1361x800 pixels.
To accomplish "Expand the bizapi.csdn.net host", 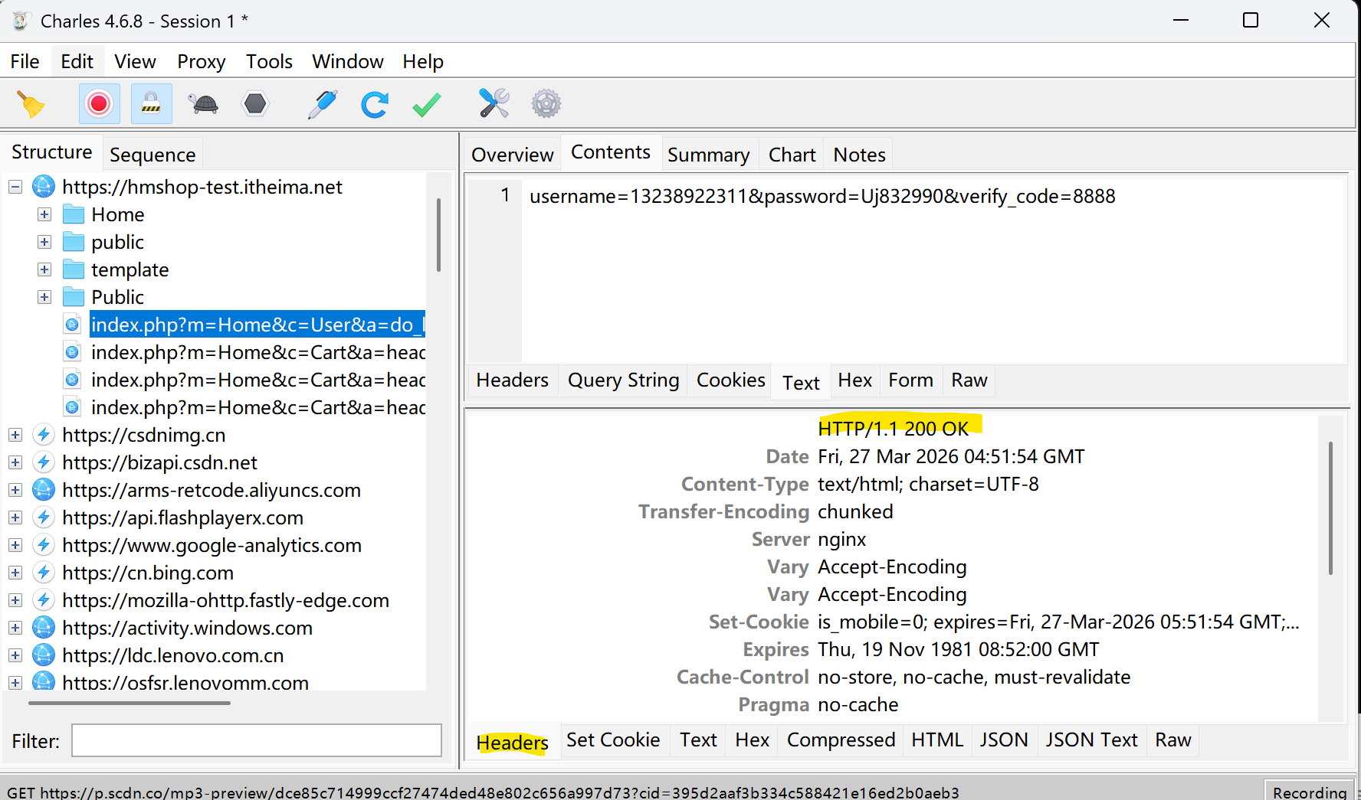I will coord(15,462).
